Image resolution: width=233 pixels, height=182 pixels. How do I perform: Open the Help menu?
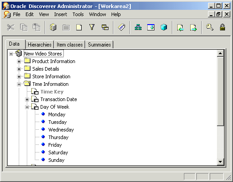click(x=116, y=14)
